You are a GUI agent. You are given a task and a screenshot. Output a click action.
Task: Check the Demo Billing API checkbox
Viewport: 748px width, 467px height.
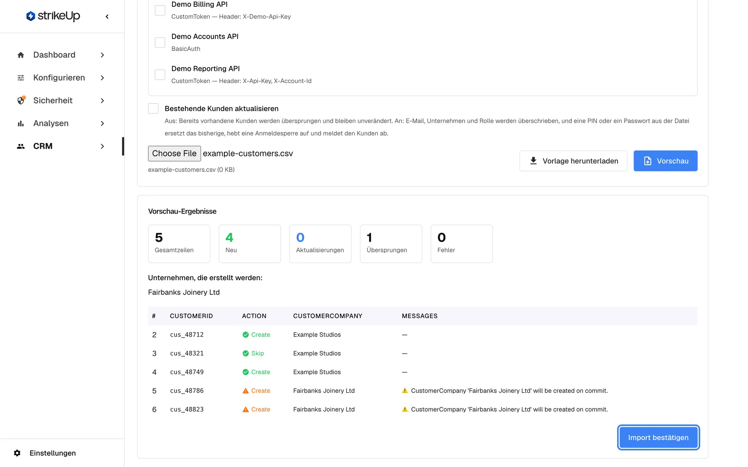[160, 10]
